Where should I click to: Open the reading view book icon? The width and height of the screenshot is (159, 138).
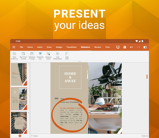145,47
